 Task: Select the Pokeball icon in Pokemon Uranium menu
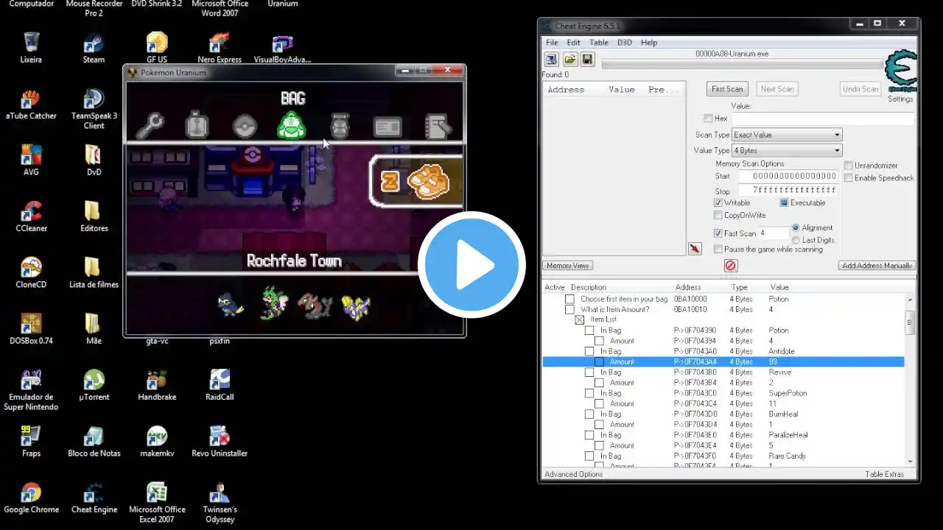tap(245, 126)
